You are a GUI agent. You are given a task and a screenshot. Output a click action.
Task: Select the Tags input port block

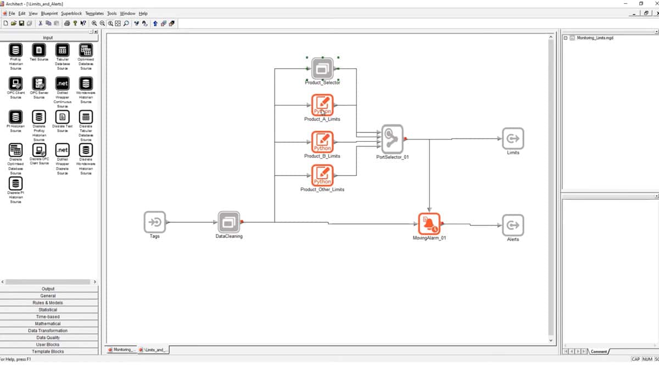pos(155,222)
